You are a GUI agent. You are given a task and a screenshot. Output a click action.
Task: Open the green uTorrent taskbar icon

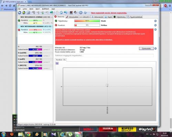point(71,134)
